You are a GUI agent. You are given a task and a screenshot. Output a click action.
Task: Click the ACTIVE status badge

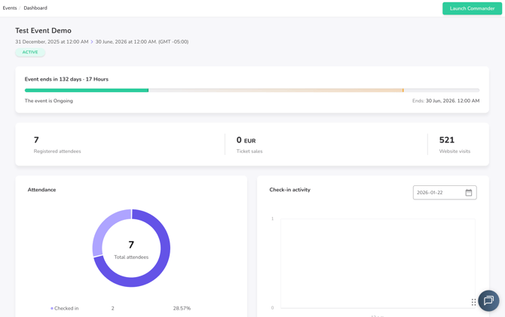coord(30,53)
